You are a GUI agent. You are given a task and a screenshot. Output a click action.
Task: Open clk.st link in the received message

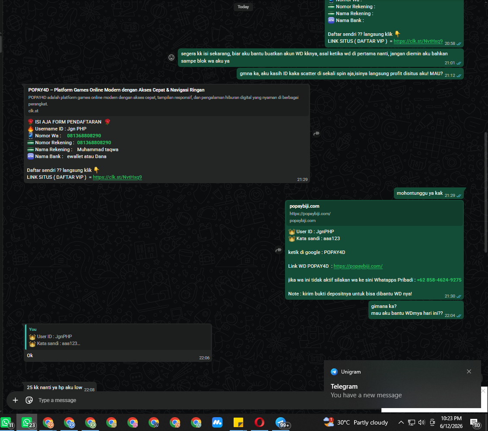117,177
